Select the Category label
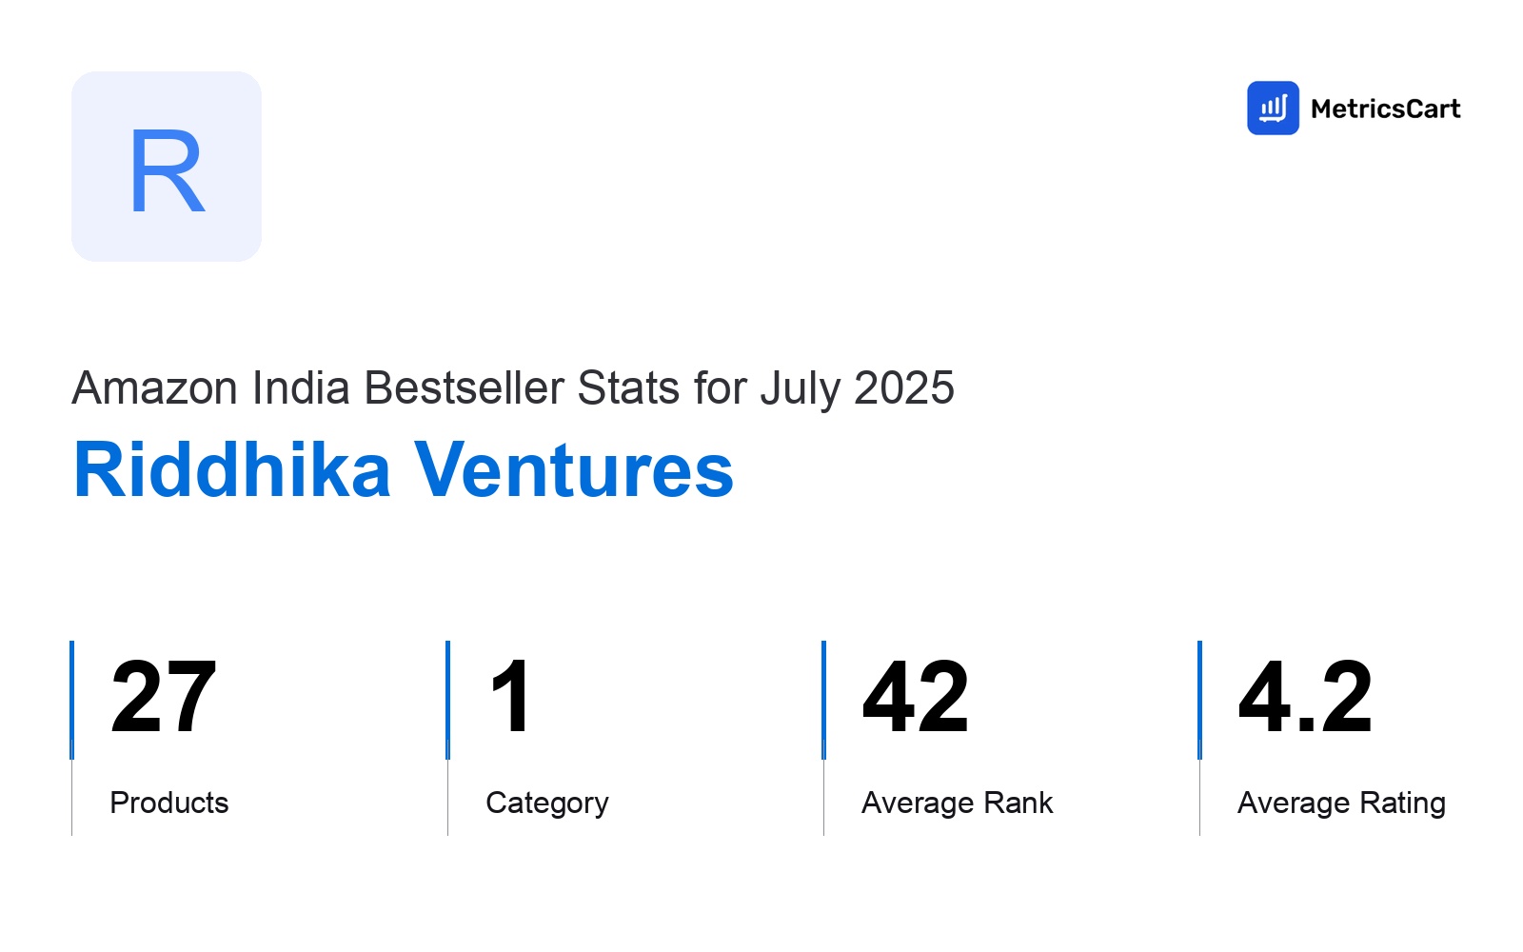The width and height of the screenshot is (1523, 952). [547, 803]
